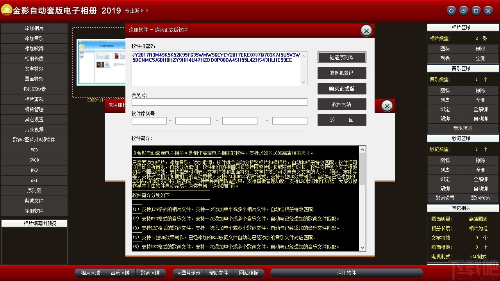This screenshot has width=500, height=281.
Task: Click 全解绑 in the 音乐区域 panel
Action: tap(481, 110)
